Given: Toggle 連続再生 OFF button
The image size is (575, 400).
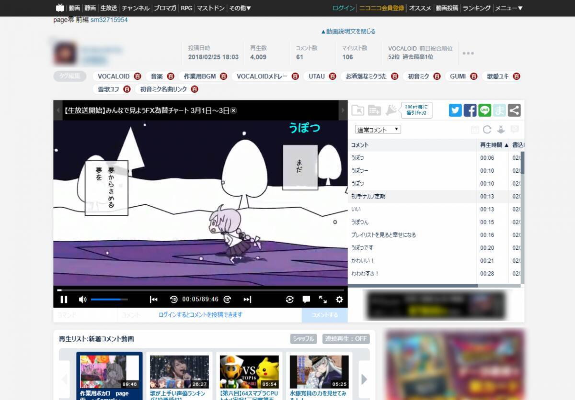Looking at the screenshot, I should [x=346, y=339].
